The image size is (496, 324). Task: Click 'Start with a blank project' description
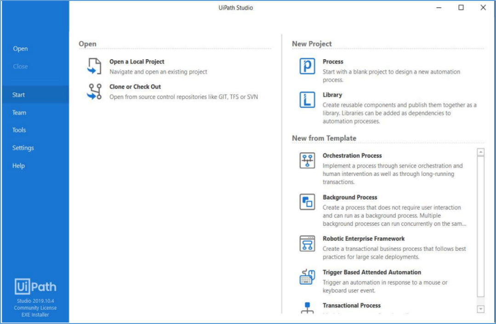391,75
